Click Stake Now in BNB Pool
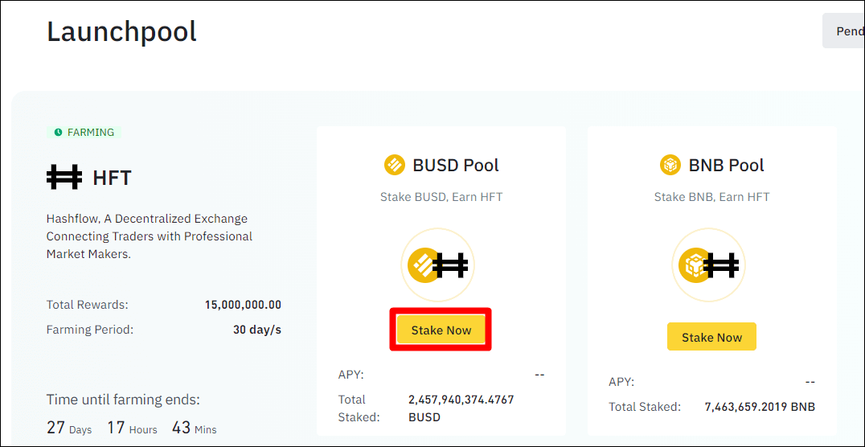This screenshot has width=865, height=447. coord(711,337)
